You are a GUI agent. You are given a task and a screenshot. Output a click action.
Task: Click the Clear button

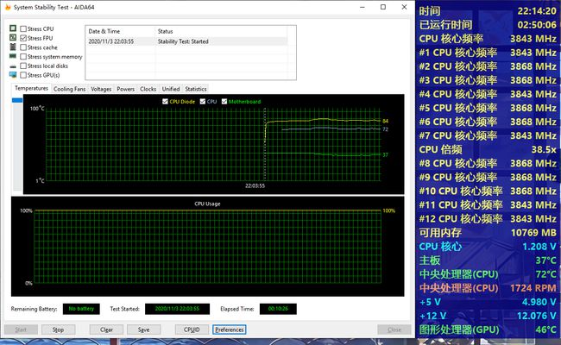click(x=106, y=329)
